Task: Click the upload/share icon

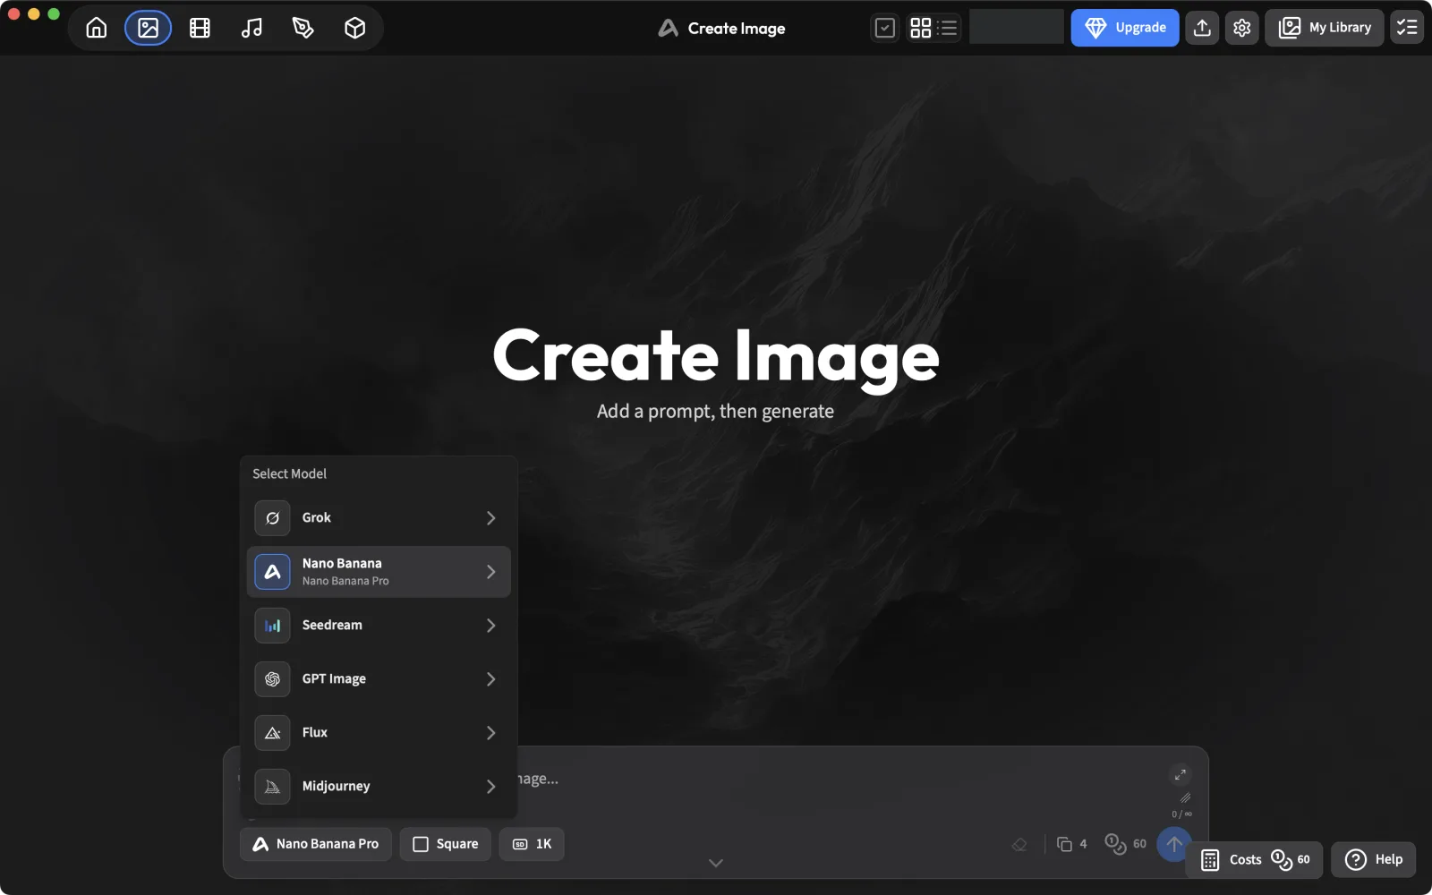Action: point(1202,28)
